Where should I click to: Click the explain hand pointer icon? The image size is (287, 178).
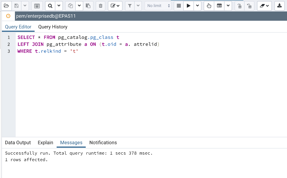coord(209,6)
